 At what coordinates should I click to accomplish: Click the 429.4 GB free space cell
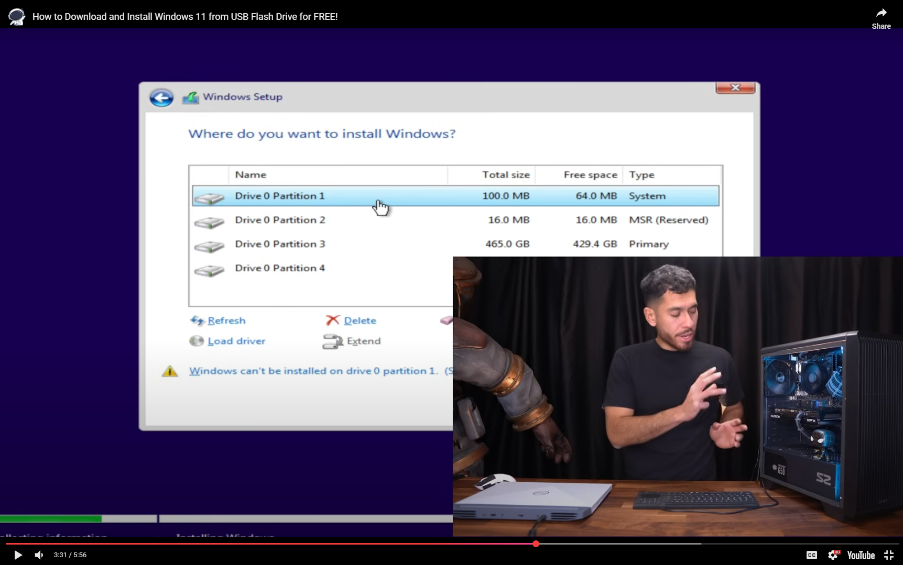tap(595, 244)
